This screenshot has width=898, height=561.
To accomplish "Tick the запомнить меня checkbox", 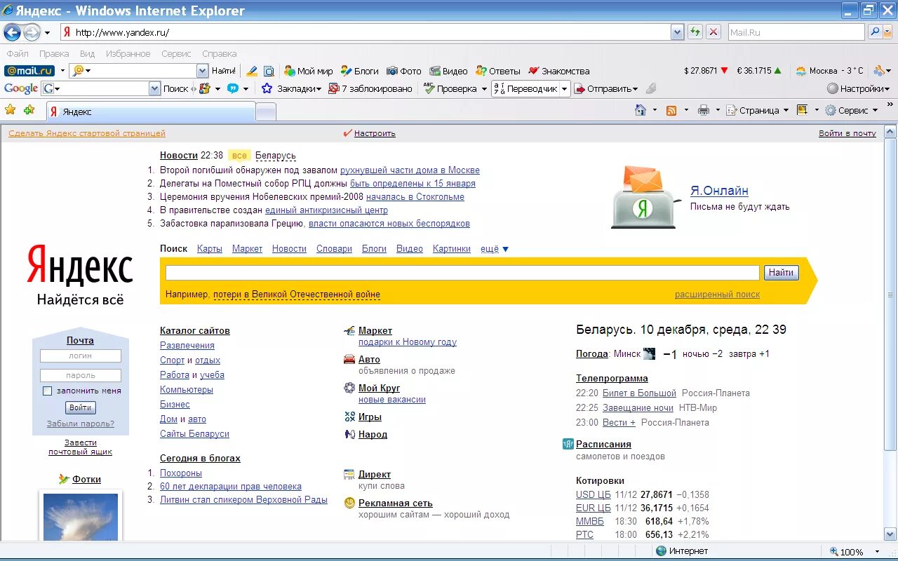I will (48, 391).
